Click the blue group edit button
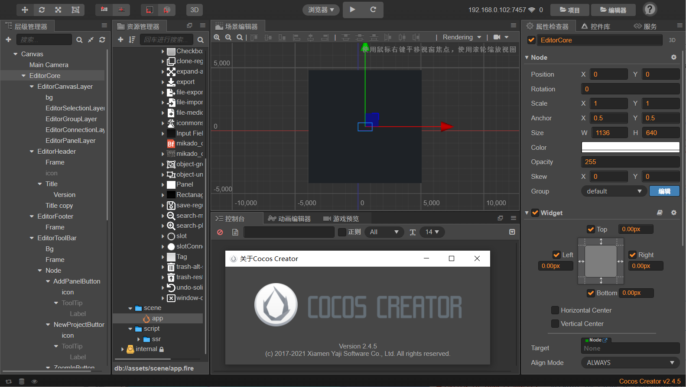Image resolution: width=686 pixels, height=387 pixels. (664, 191)
